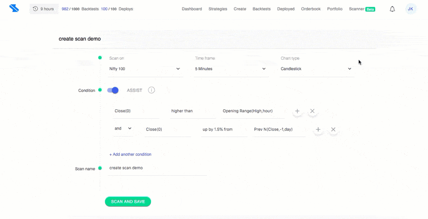
Task: Click the 982 / 1000 Backtests counter
Action: coord(80,9)
